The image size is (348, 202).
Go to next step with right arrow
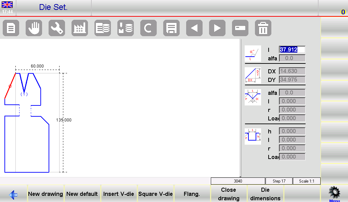pos(217,28)
